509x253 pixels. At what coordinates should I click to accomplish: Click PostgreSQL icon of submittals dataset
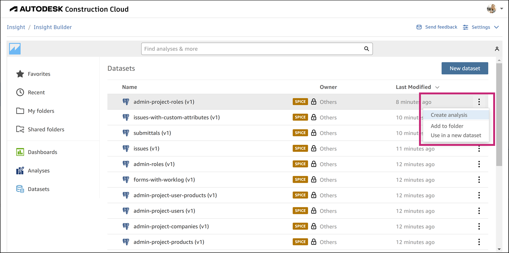126,133
